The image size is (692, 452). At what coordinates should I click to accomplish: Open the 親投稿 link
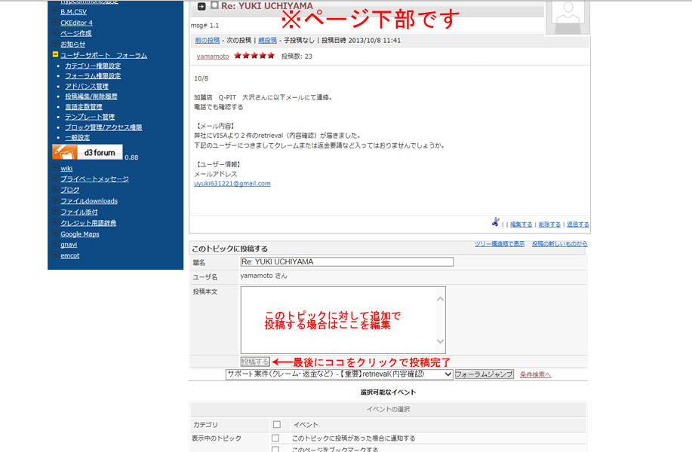267,40
